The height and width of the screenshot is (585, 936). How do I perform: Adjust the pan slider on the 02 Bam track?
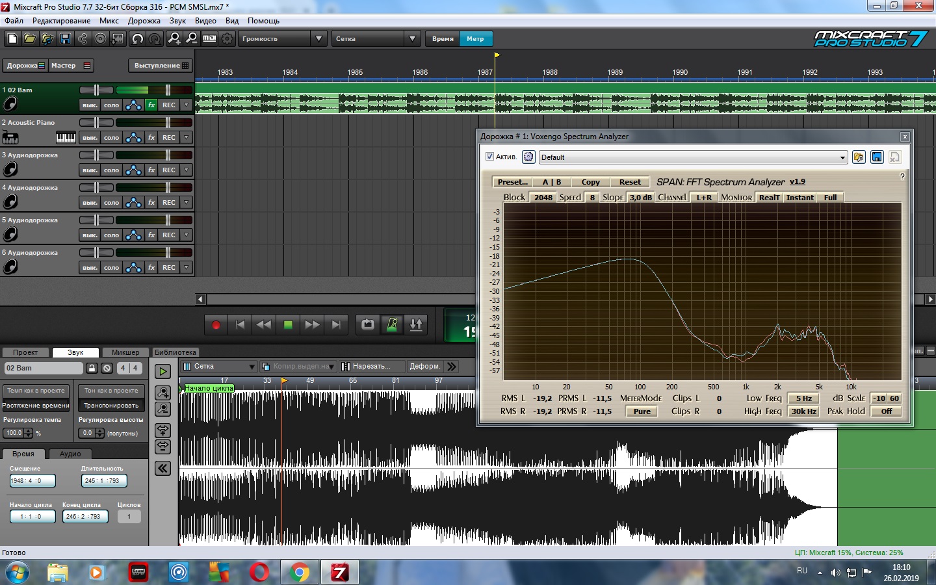coord(96,90)
